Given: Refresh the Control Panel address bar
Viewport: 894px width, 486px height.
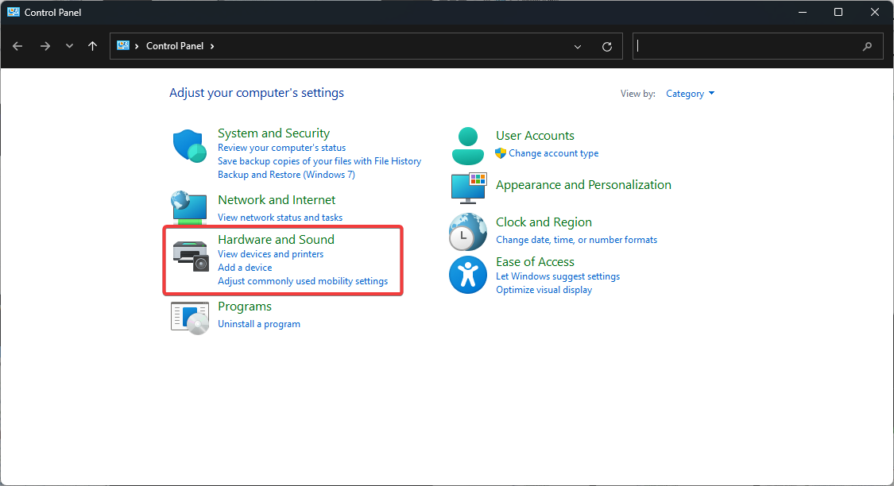Looking at the screenshot, I should (607, 47).
